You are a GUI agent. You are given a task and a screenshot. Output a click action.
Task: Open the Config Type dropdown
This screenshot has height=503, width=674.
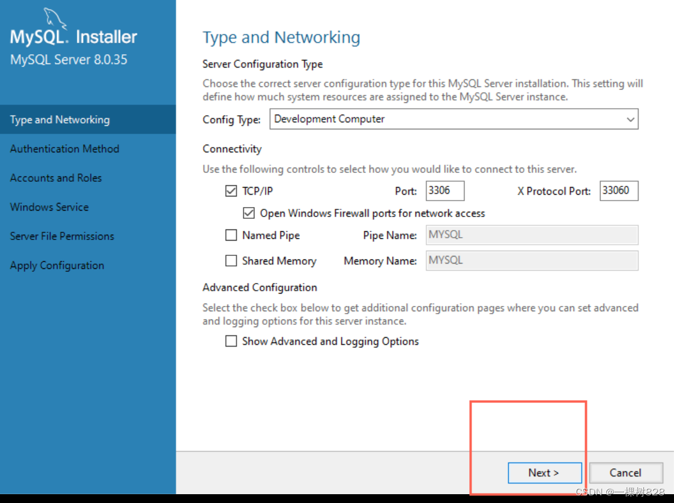click(x=454, y=119)
